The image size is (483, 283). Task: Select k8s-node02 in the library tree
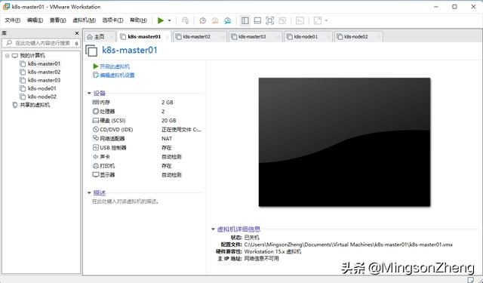[x=42, y=97]
